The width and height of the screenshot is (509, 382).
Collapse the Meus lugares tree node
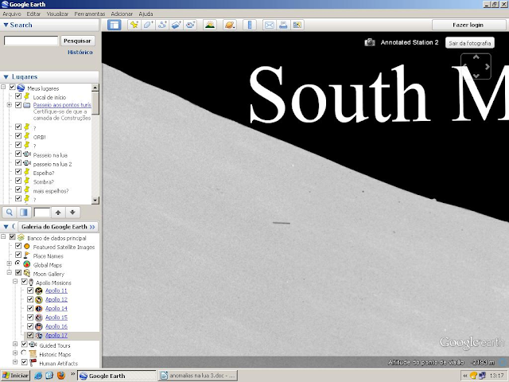[3, 87]
